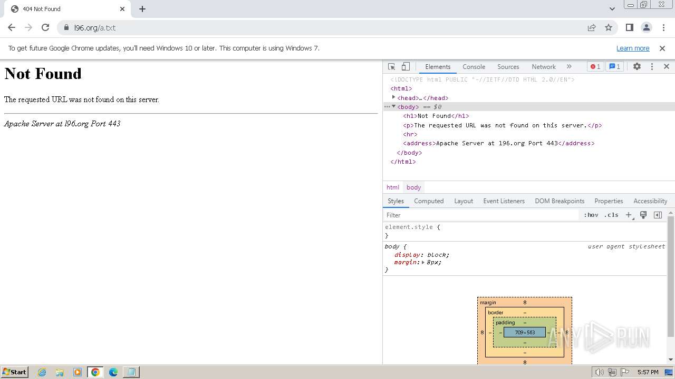Expand the margin shorthand triangle
The image size is (675, 379).
(x=423, y=262)
